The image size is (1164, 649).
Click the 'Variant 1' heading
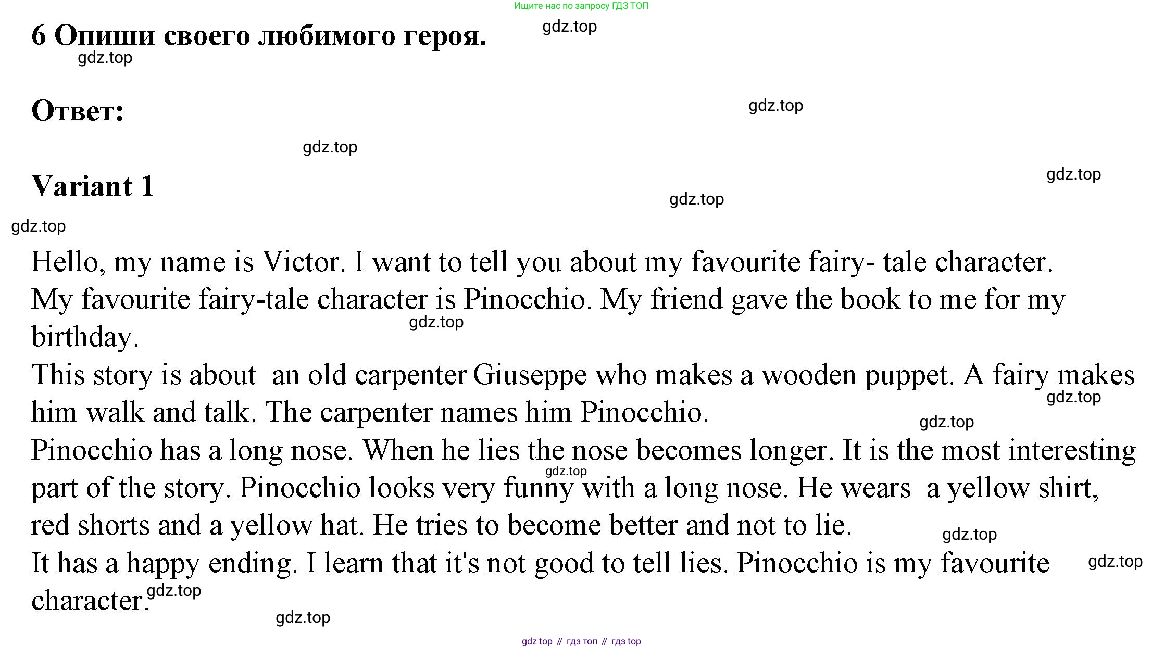click(x=93, y=186)
